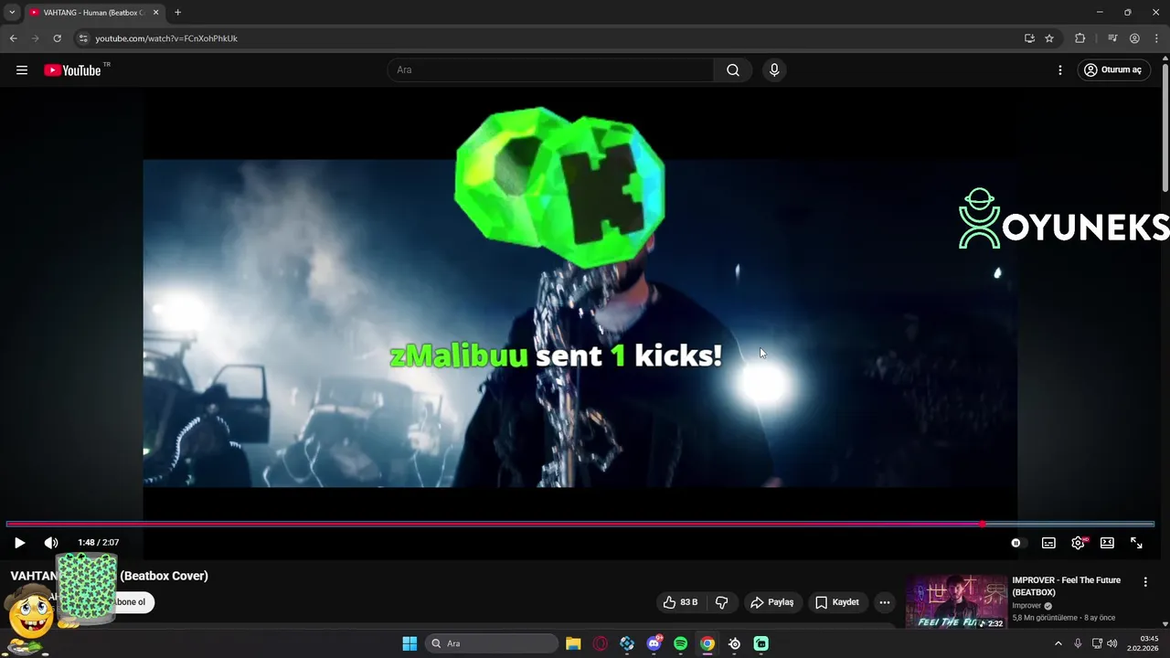Screen dimensions: 1170x658
Task: Click the scrollbar down arrow
Action: [x=1165, y=624]
